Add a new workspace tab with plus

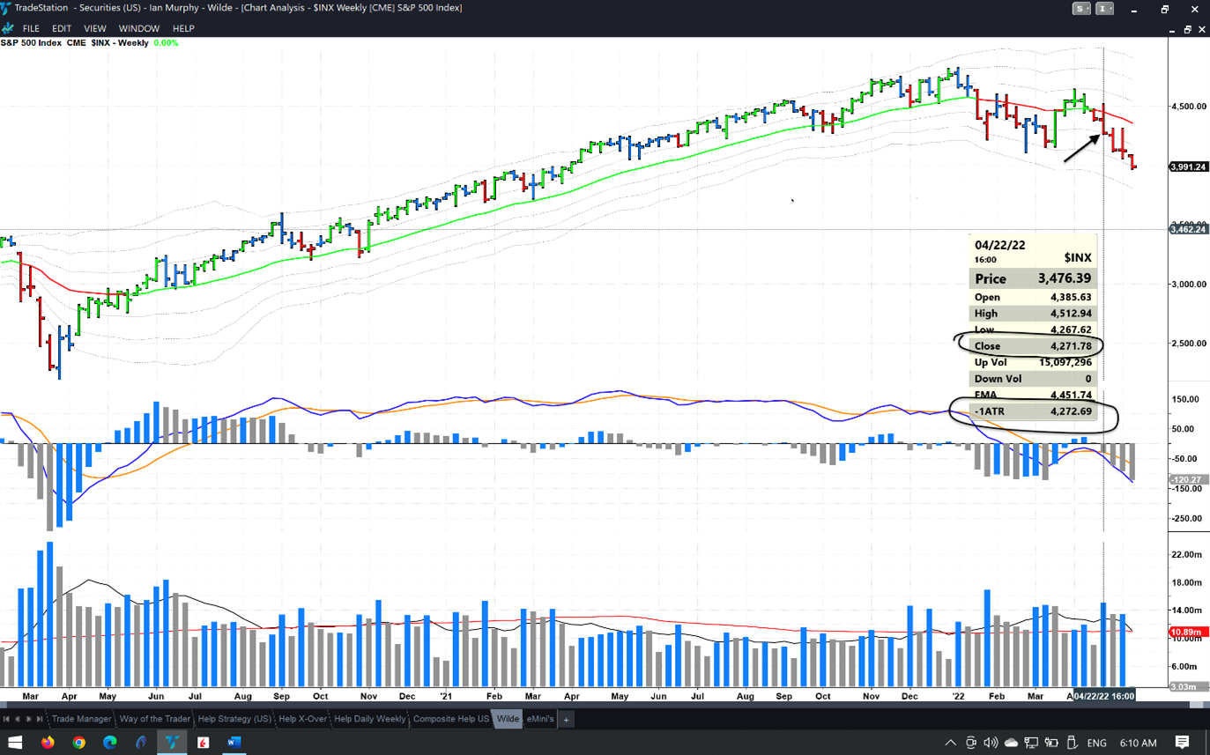coord(566,719)
